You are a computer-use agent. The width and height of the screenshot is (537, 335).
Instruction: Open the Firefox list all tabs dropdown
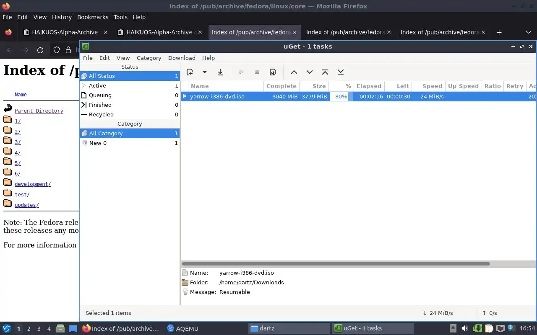click(x=528, y=32)
